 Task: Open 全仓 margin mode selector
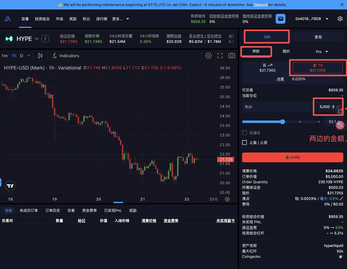pyautogui.click(x=318, y=37)
